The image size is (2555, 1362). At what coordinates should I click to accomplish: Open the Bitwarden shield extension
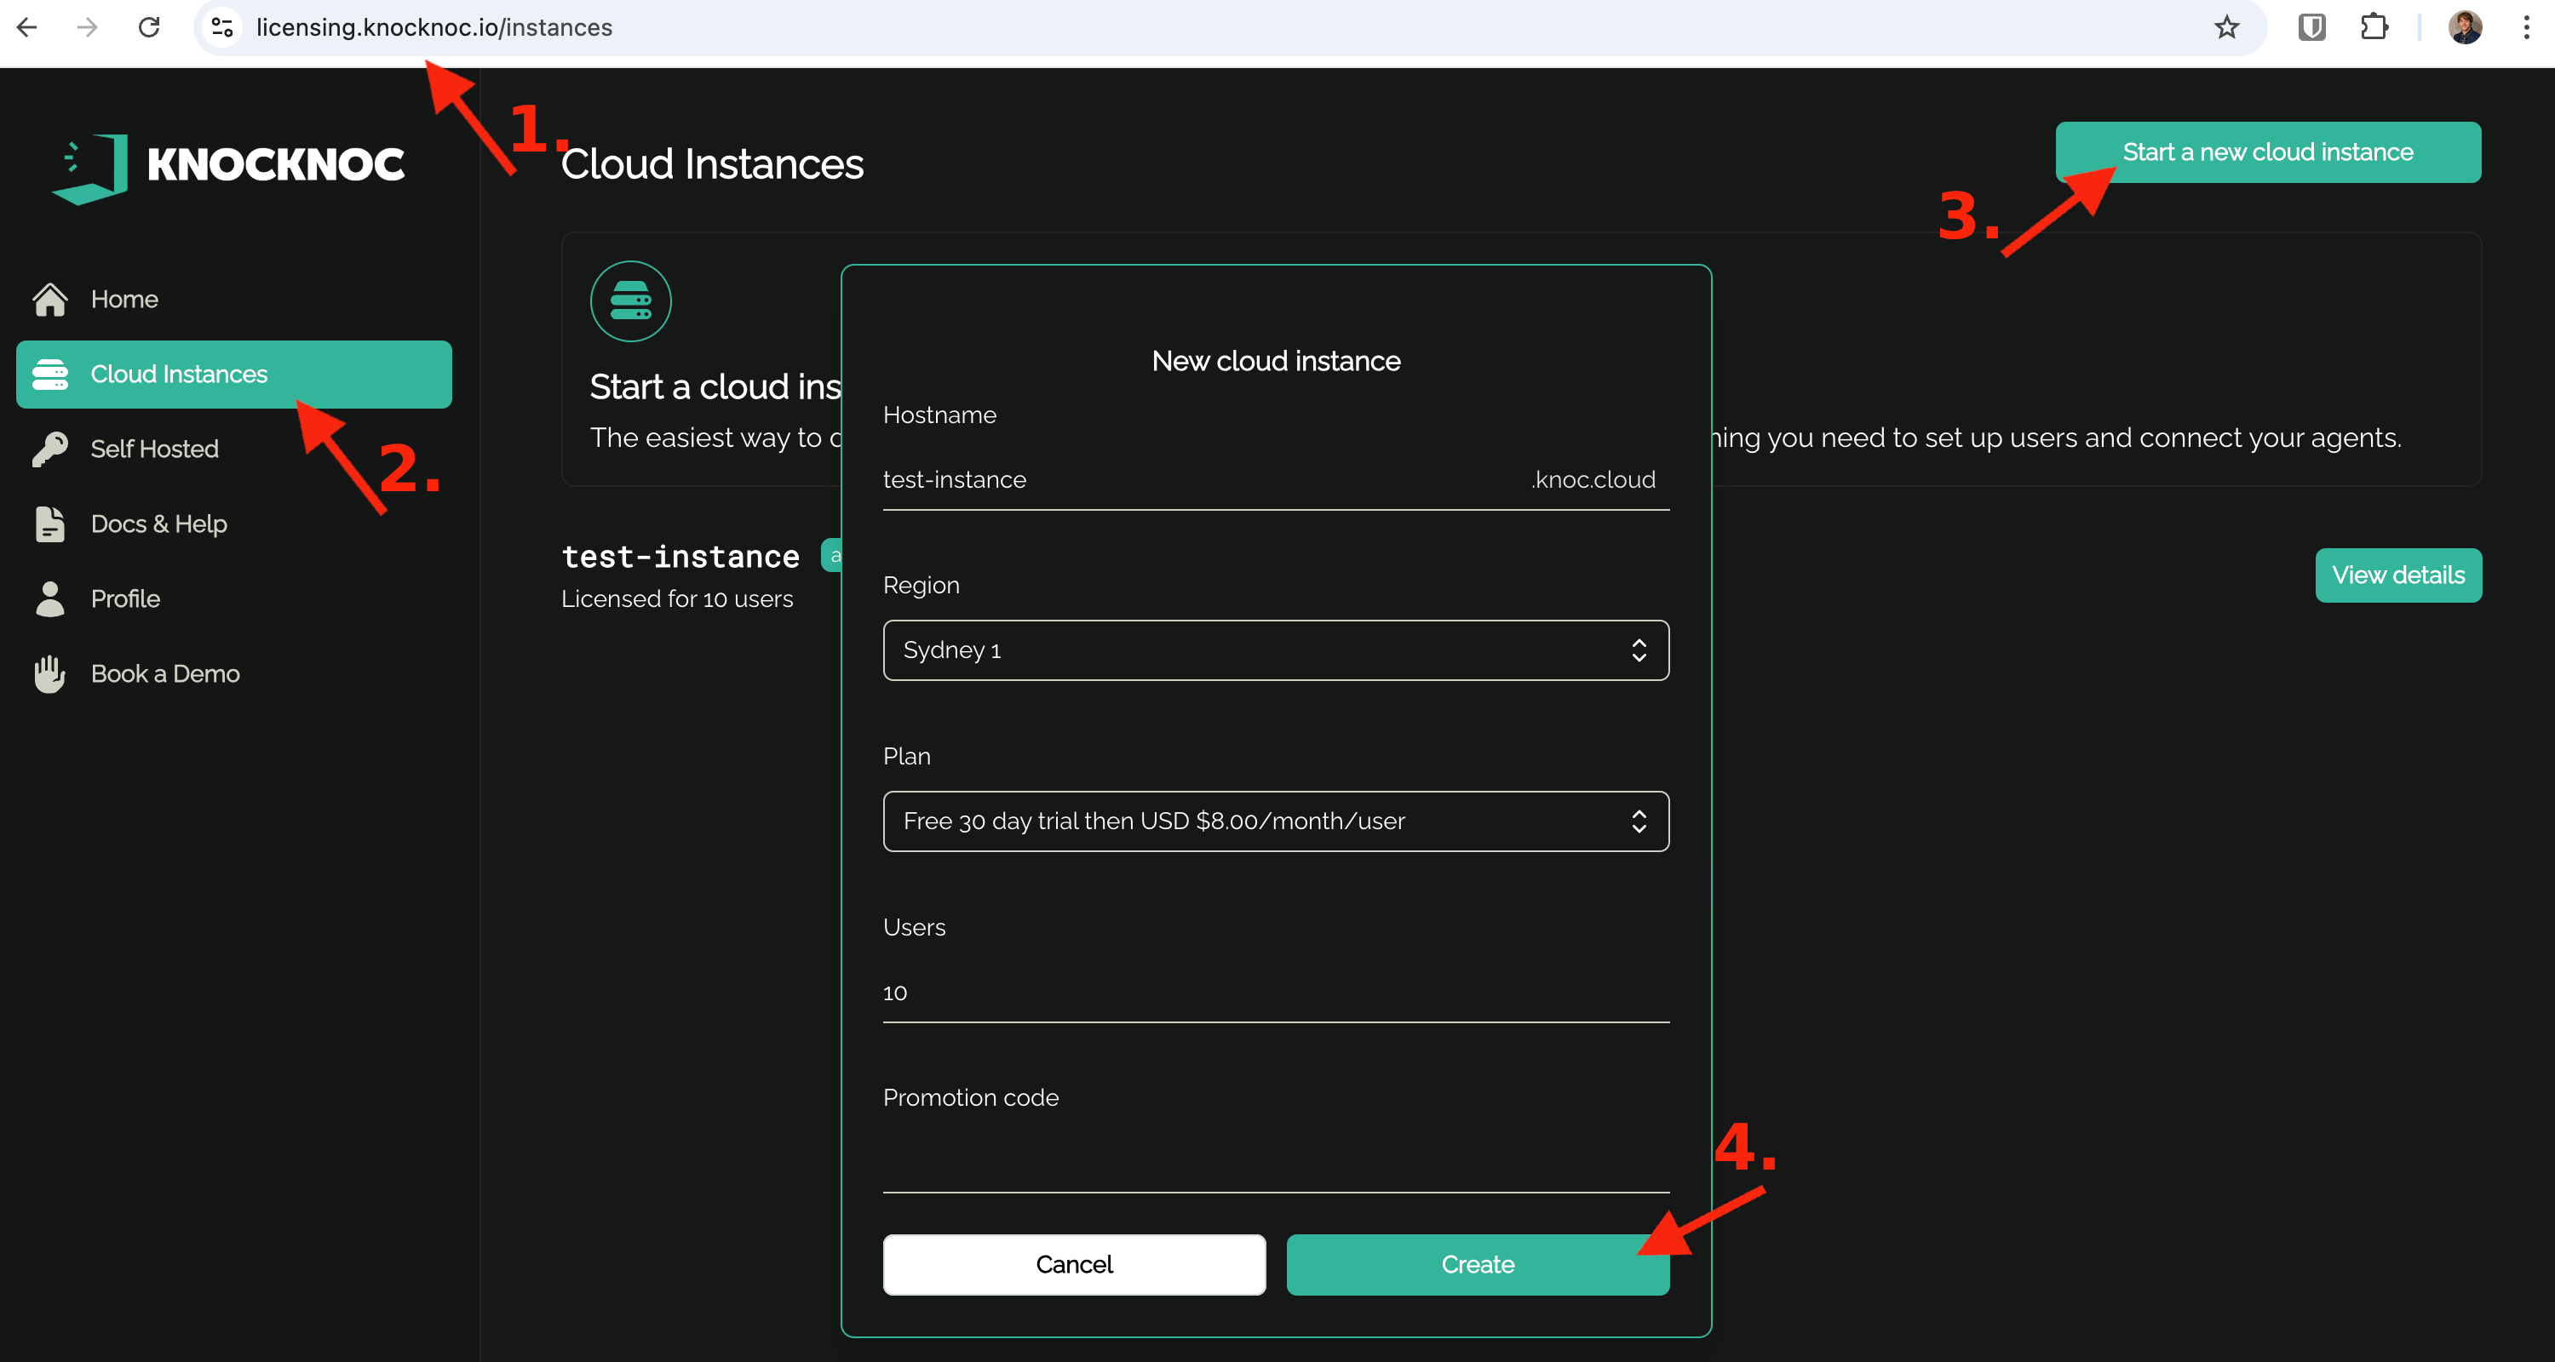pos(2311,28)
